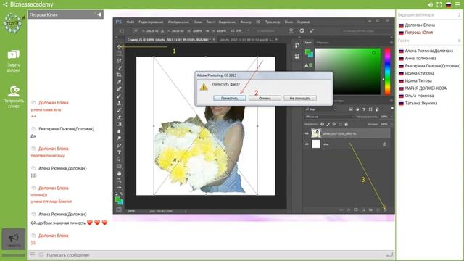The width and height of the screenshot is (464, 261).
Task: Collapse the Петрова Юлия presenter panel
Action: [x=98, y=14]
